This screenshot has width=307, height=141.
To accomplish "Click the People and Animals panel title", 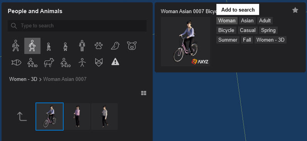I will click(35, 11).
